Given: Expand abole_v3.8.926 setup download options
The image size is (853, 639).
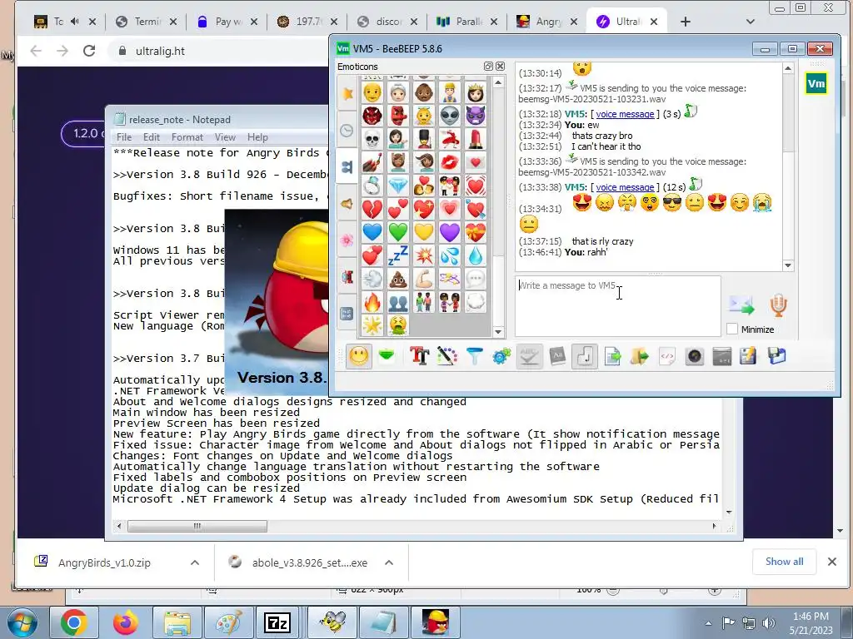Looking at the screenshot, I should click(389, 563).
